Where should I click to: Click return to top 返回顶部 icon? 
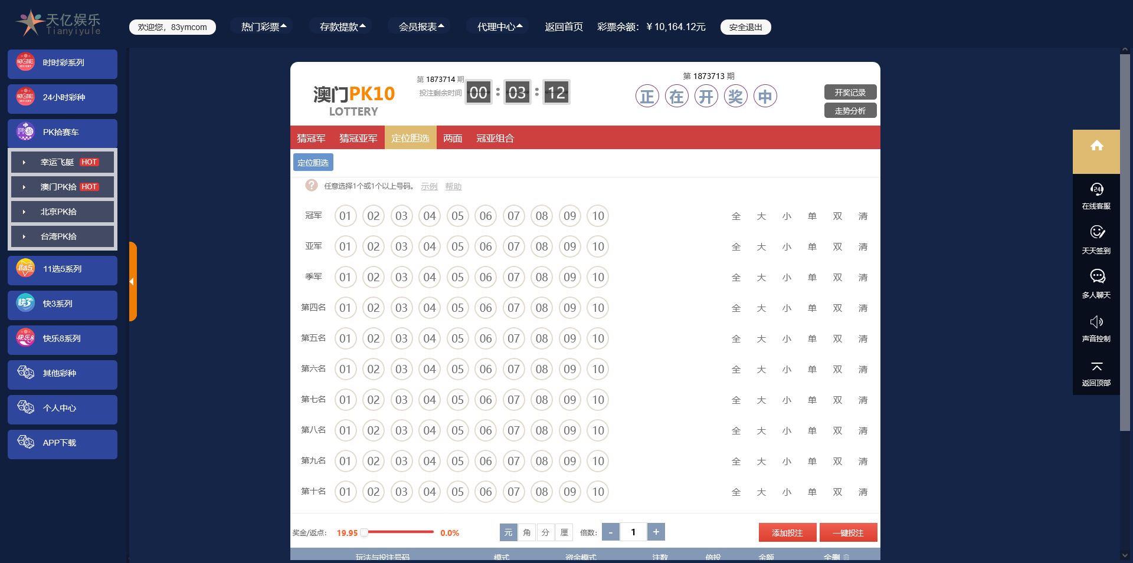point(1096,367)
